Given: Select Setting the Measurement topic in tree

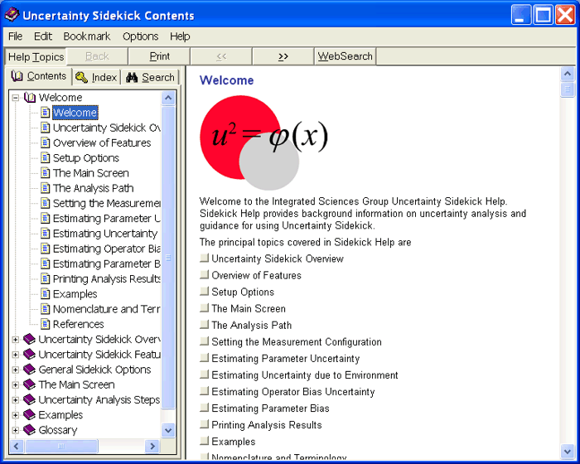Looking at the screenshot, I should pyautogui.click(x=107, y=203).
